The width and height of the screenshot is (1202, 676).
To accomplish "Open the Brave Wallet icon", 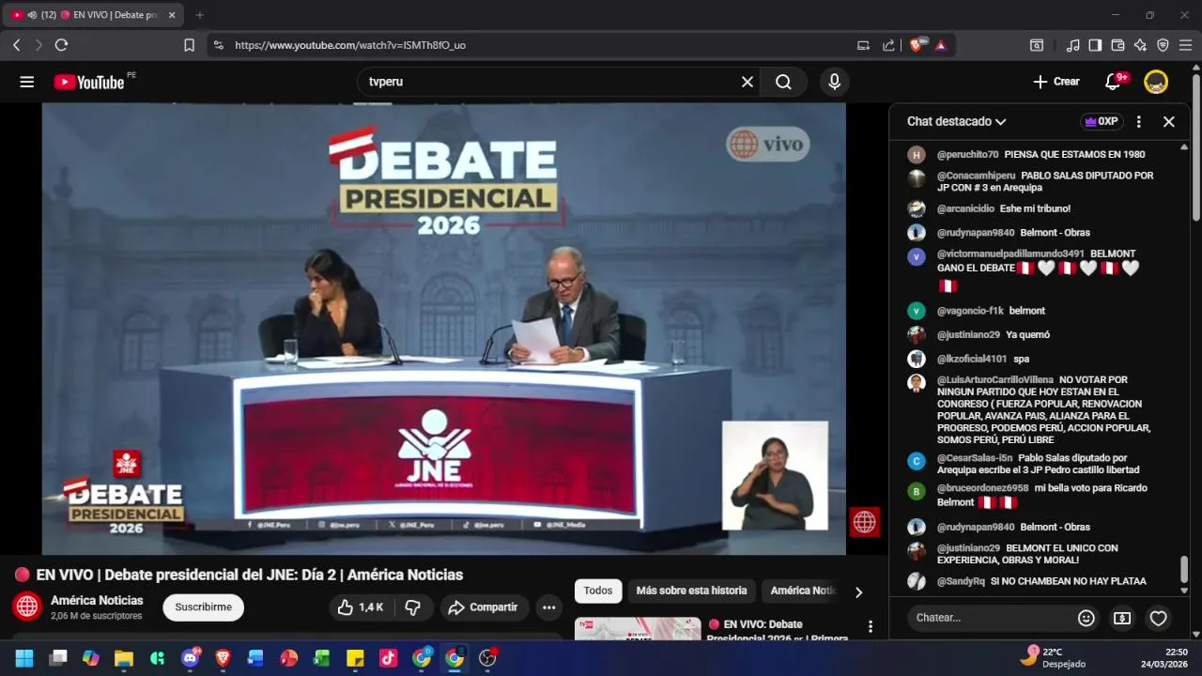I will click(1117, 45).
